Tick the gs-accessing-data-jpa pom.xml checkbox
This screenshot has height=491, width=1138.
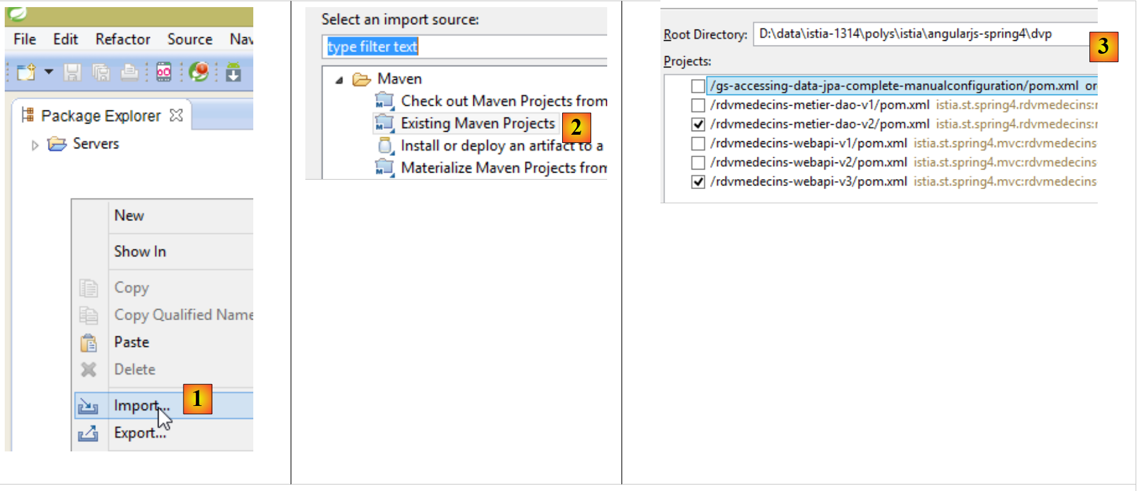coord(698,86)
